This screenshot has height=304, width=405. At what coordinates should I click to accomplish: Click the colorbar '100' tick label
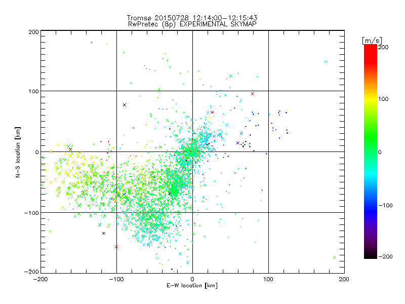(383, 99)
